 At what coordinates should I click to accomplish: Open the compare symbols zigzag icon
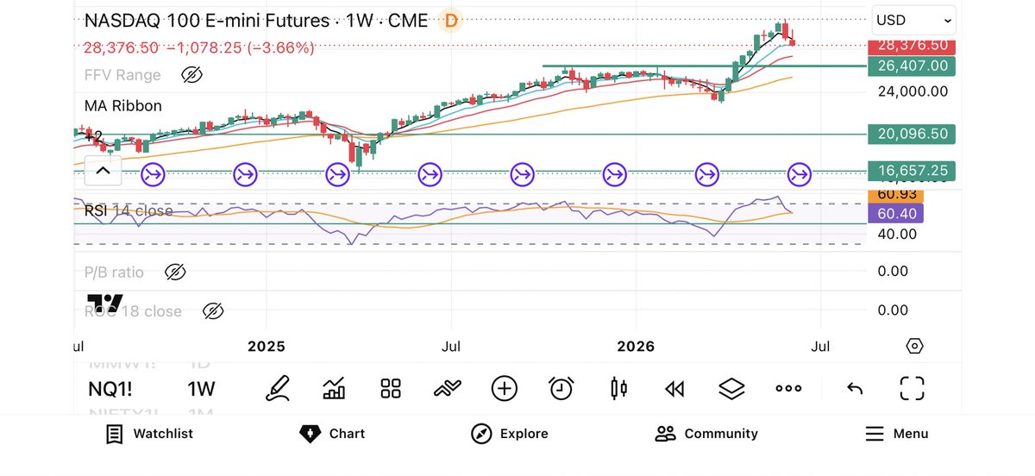(448, 388)
